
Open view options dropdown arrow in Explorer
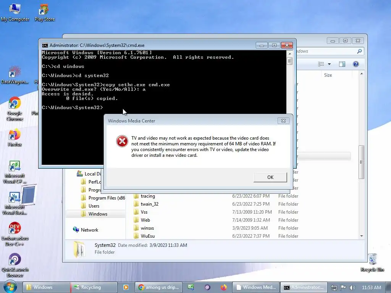pyautogui.click(x=329, y=64)
